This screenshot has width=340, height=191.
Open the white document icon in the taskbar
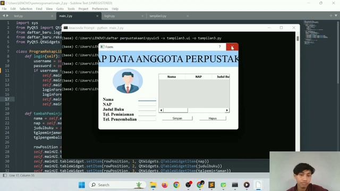(258, 185)
